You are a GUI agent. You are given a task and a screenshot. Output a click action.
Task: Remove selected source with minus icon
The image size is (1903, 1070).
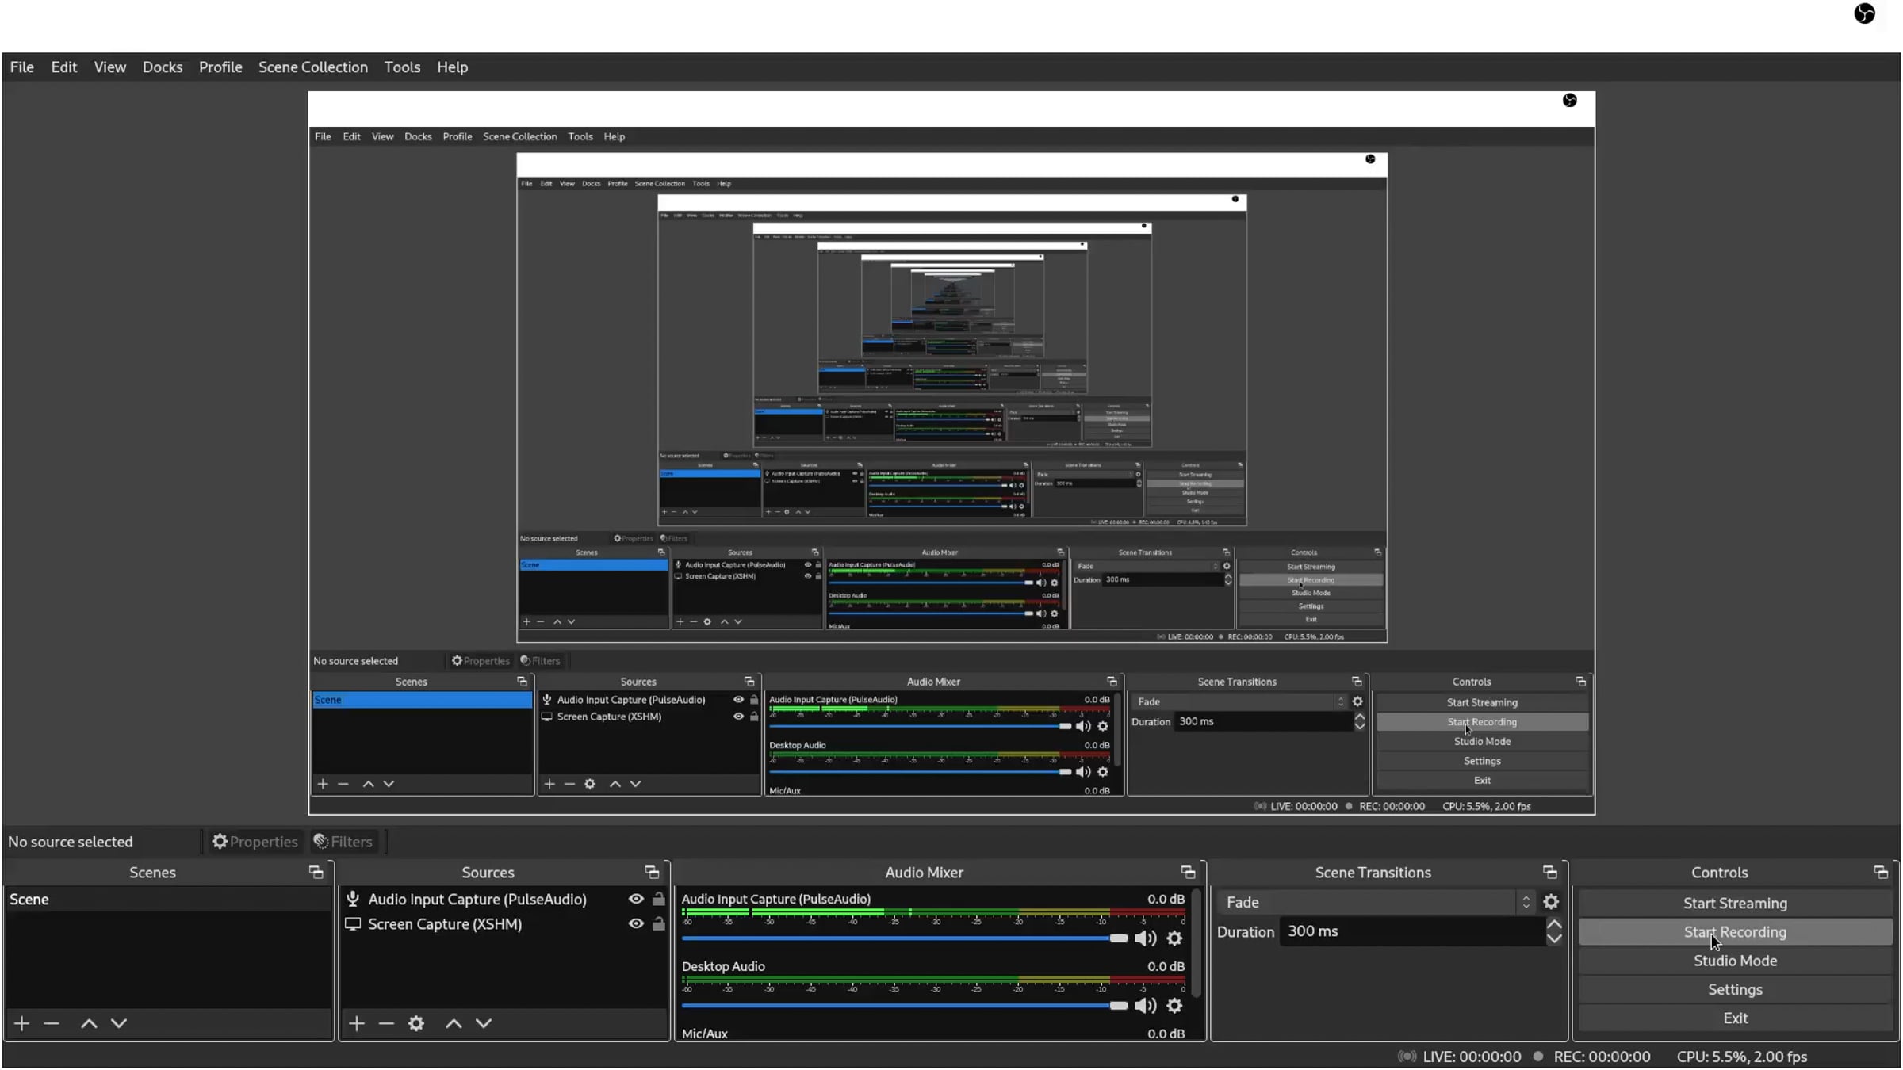point(386,1023)
